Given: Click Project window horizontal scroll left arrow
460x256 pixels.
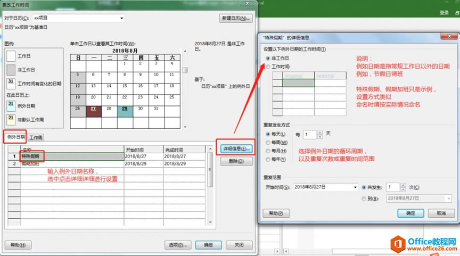Looking at the screenshot, I should tap(286, 251).
